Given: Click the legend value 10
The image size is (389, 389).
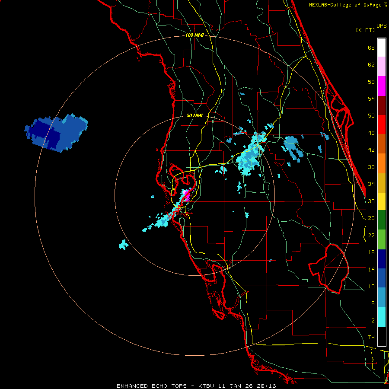Looking at the screenshot, I should pos(371,286).
